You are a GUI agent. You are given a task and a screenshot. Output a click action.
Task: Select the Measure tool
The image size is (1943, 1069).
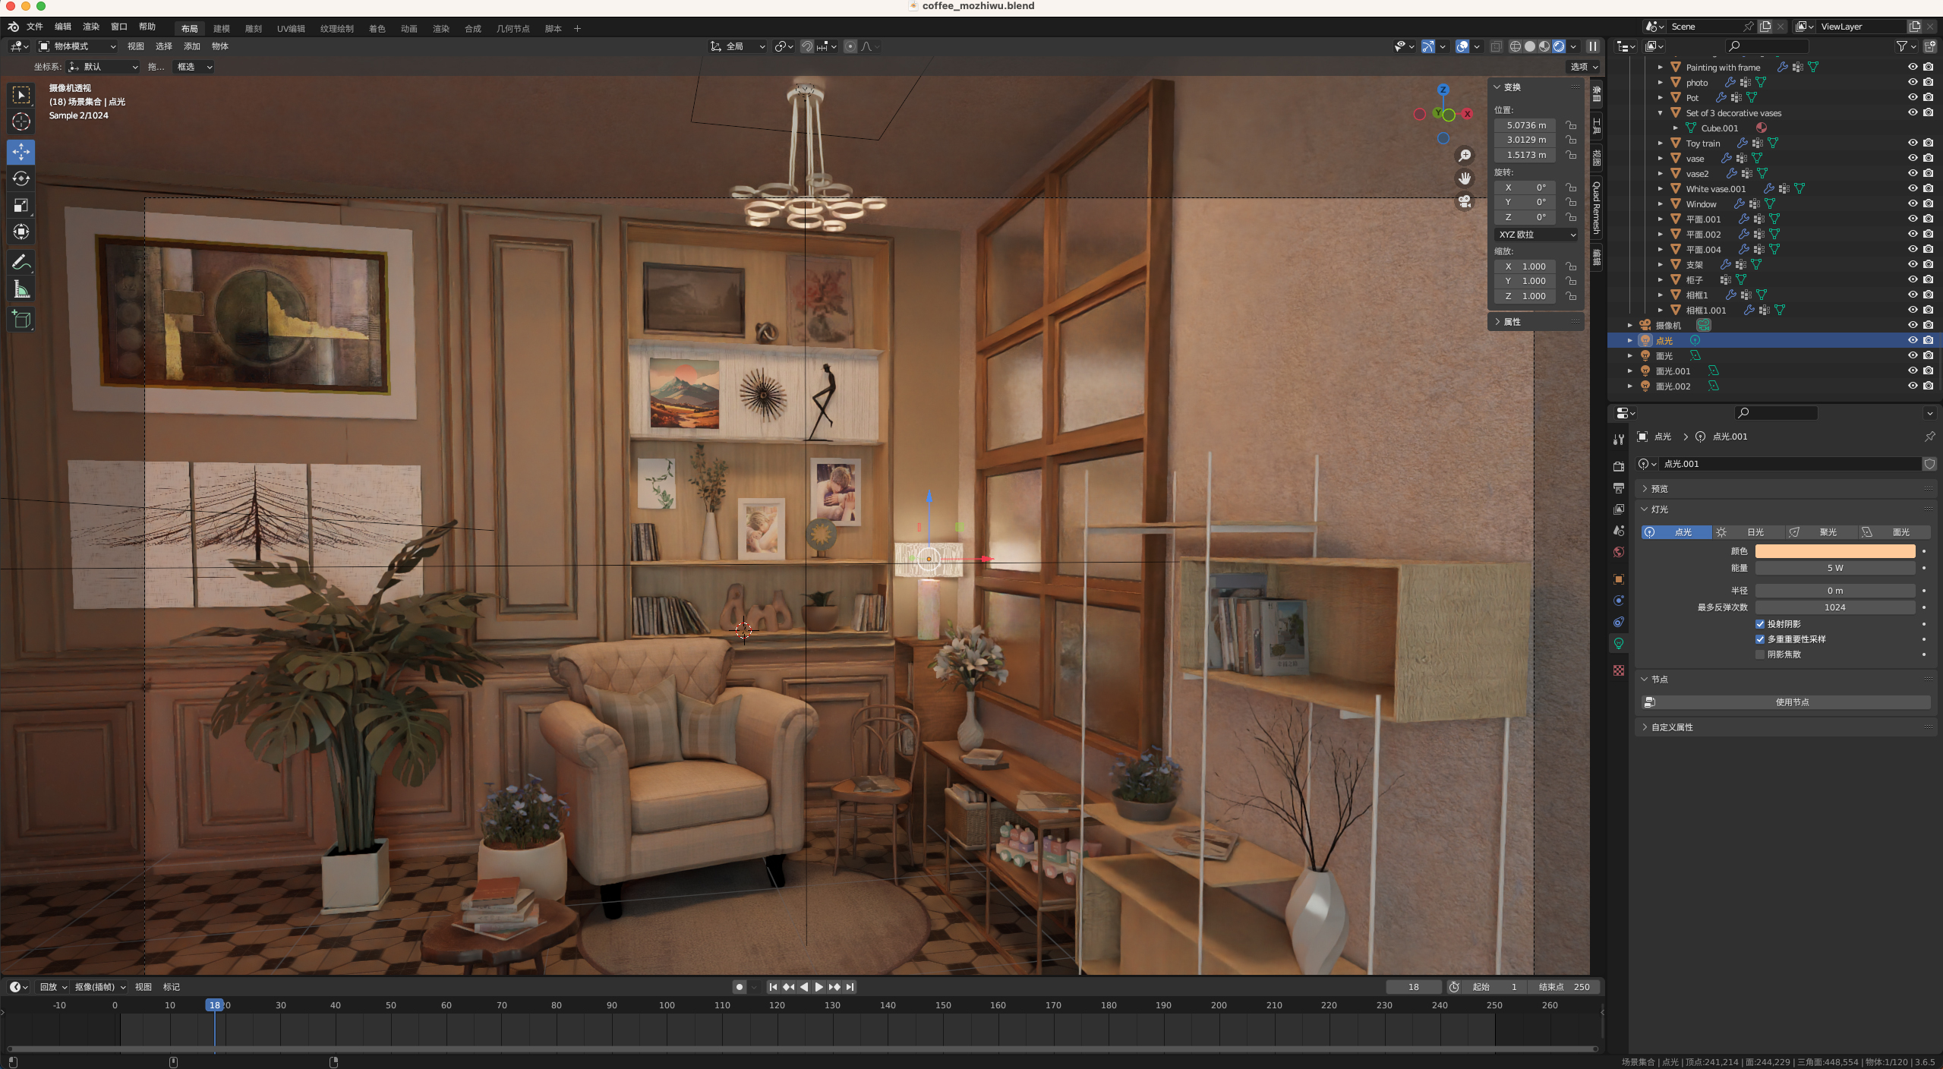21,289
